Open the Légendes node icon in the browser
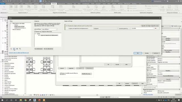The image size is (182, 102). 3,51
